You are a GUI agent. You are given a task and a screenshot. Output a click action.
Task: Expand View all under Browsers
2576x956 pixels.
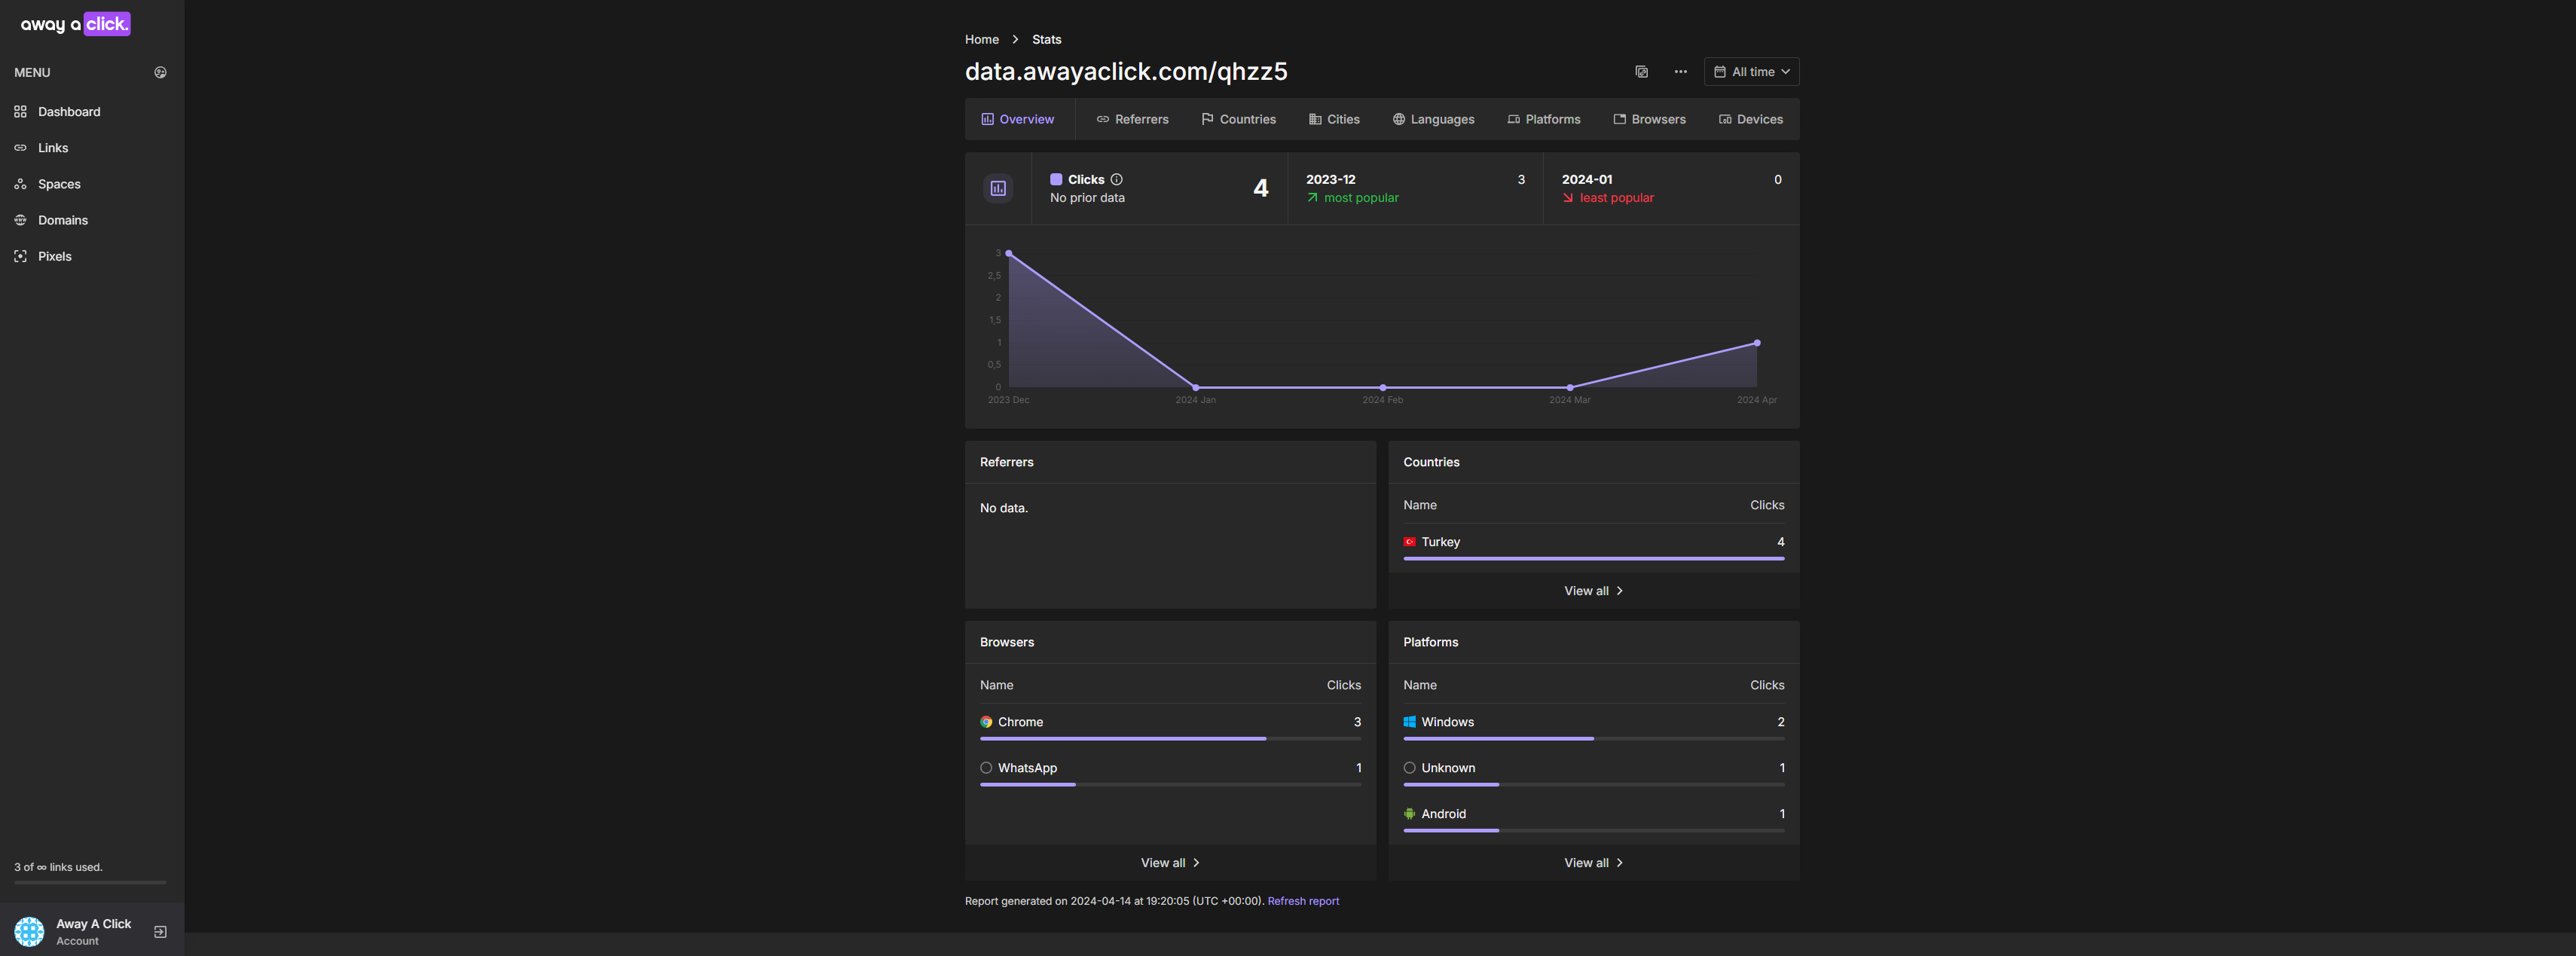(x=1169, y=863)
